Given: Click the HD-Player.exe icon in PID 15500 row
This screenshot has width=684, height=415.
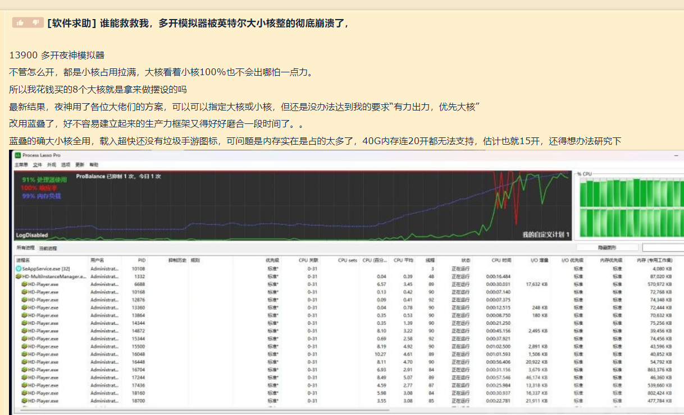Looking at the screenshot, I should [x=25, y=347].
